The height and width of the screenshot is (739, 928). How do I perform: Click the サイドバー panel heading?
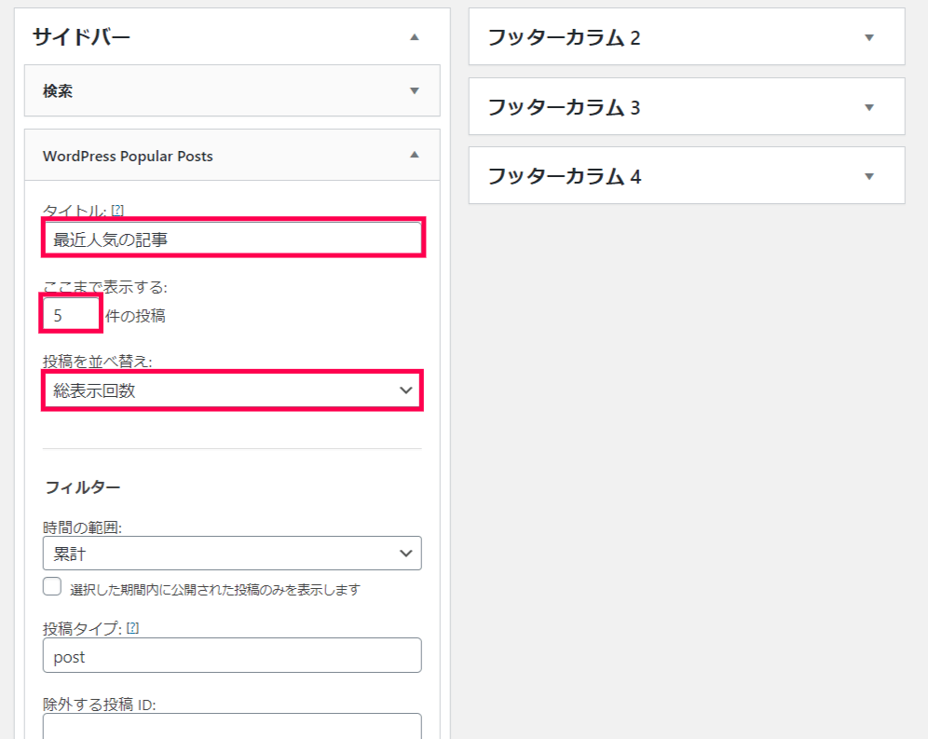[81, 37]
